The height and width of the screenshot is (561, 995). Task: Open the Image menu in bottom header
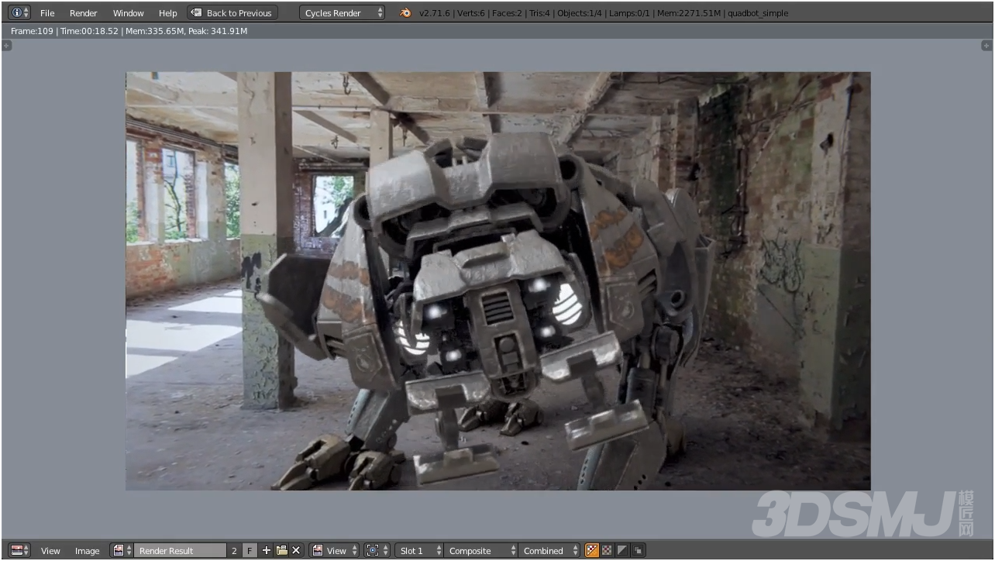point(87,551)
